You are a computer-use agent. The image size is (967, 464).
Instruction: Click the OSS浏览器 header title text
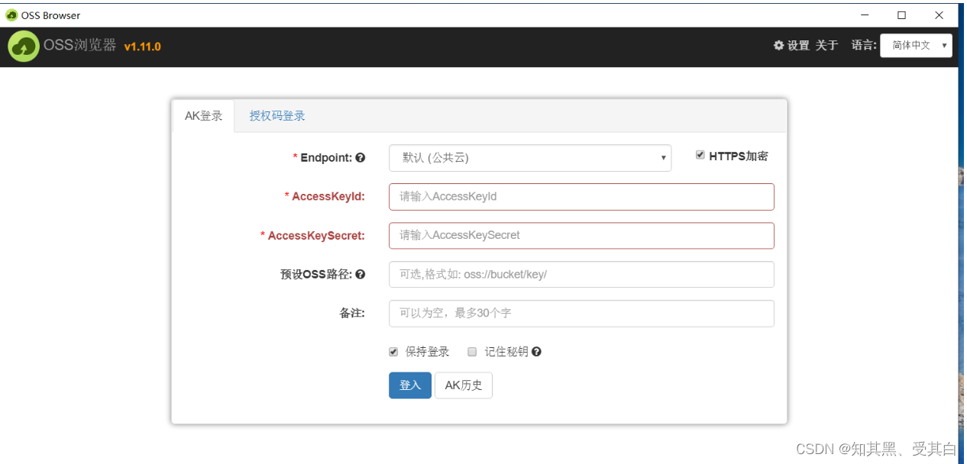pyautogui.click(x=80, y=46)
